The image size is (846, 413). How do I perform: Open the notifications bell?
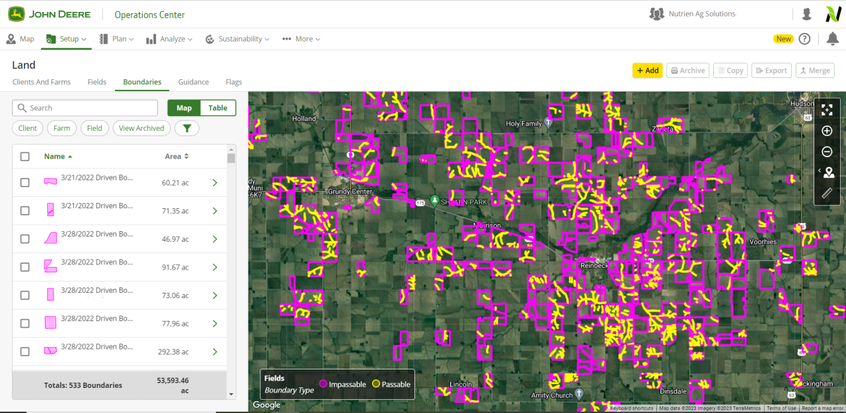point(832,39)
